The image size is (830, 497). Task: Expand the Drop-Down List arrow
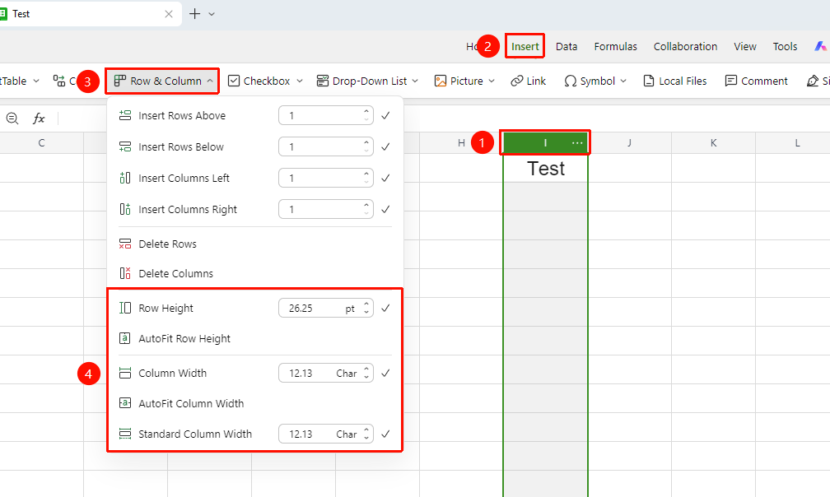coord(415,81)
